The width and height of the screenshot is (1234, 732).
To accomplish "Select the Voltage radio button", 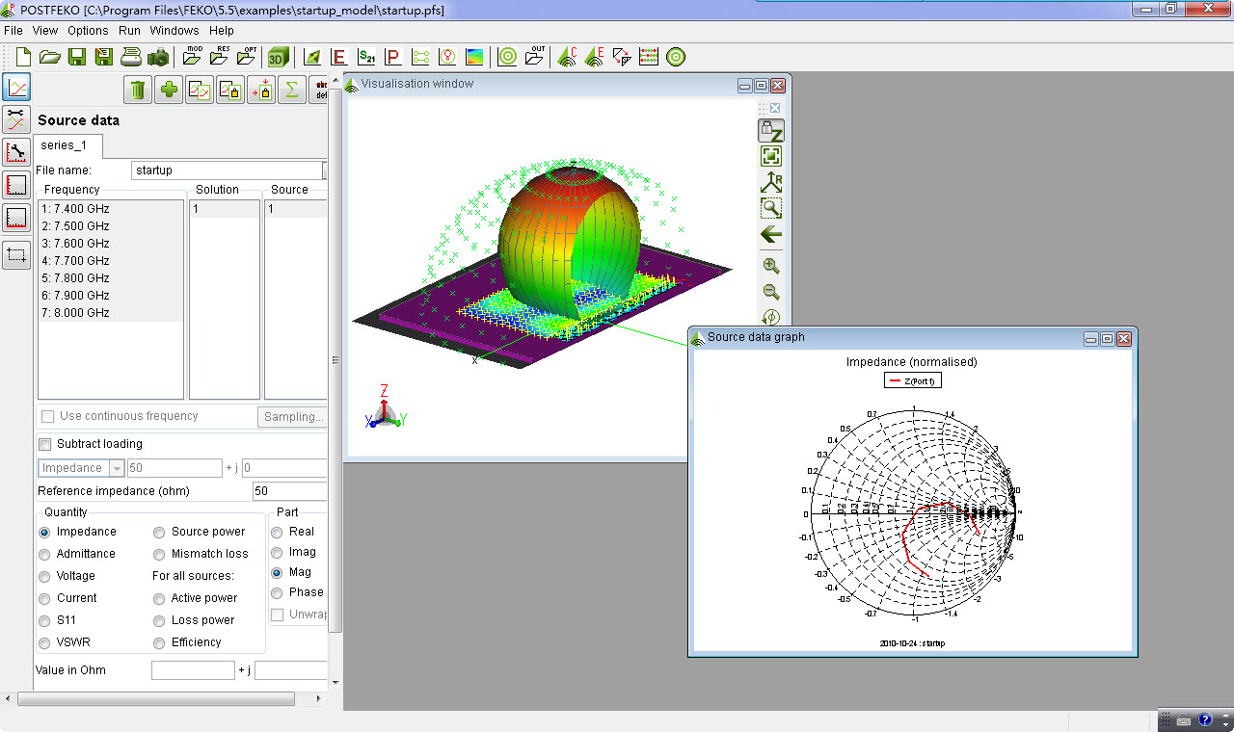I will [x=44, y=576].
